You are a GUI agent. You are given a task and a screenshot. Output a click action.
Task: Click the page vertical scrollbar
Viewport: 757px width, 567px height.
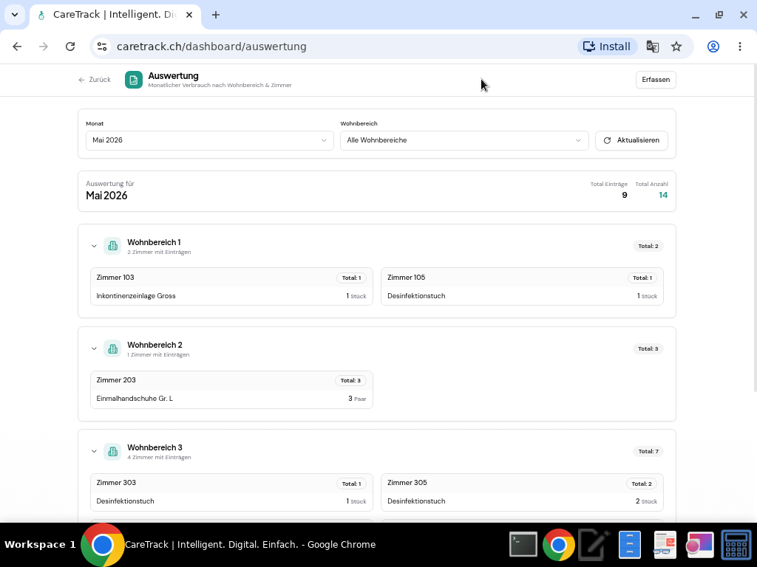click(755, 227)
